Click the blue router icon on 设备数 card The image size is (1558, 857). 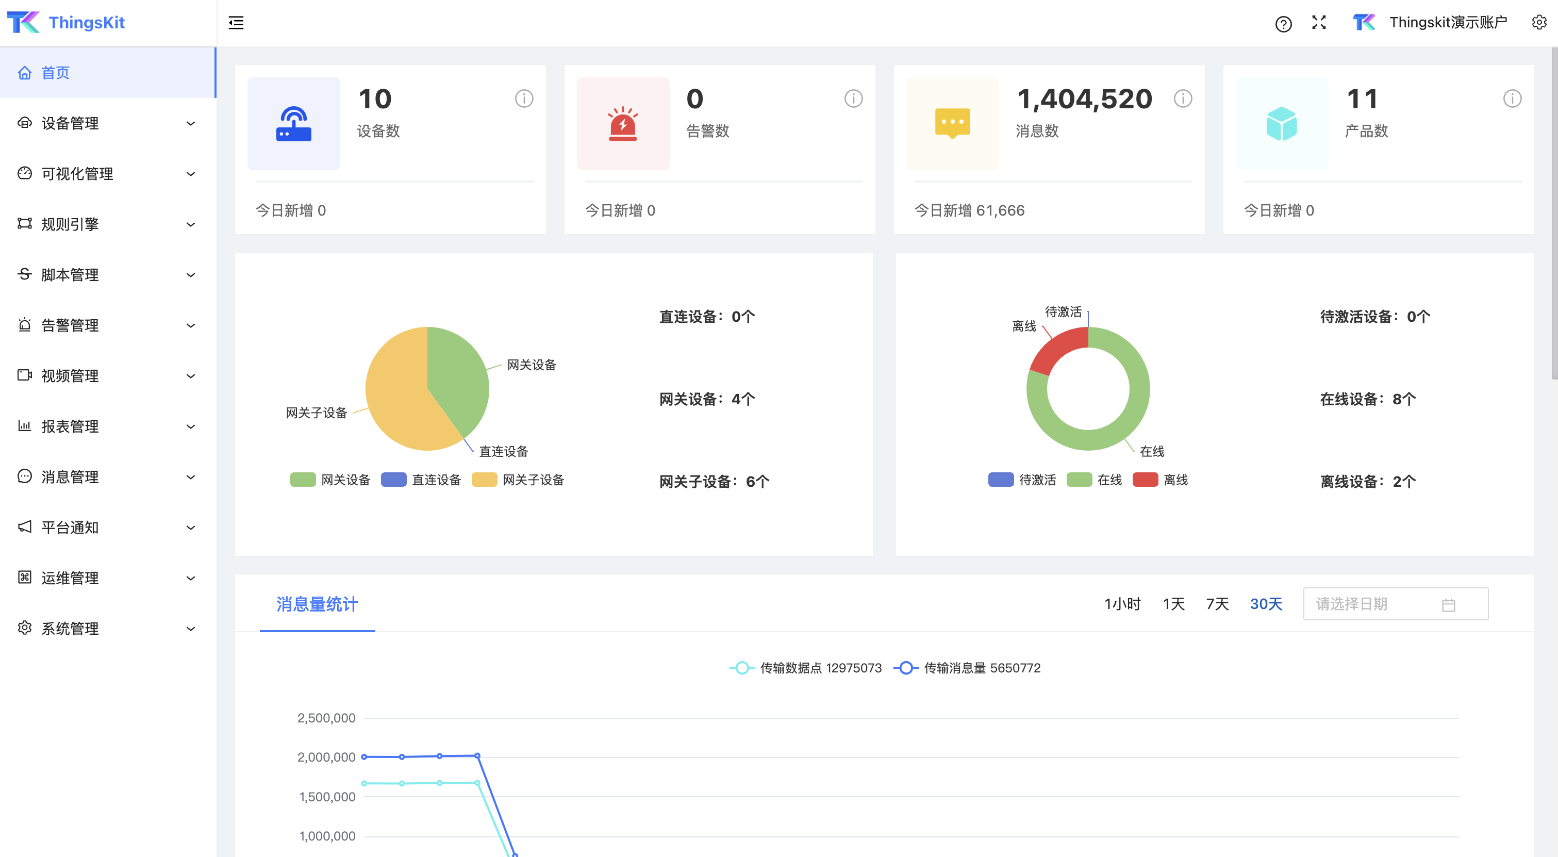tap(293, 123)
